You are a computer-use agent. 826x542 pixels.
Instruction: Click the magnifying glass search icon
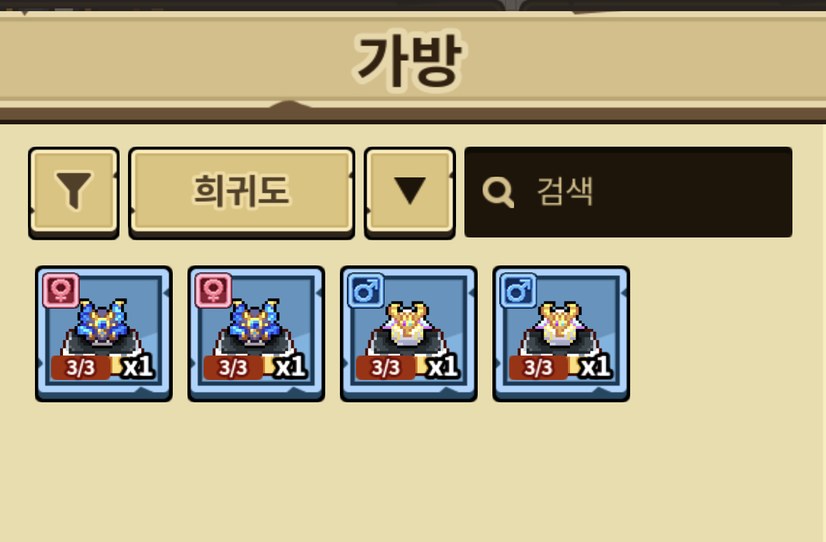tap(498, 192)
